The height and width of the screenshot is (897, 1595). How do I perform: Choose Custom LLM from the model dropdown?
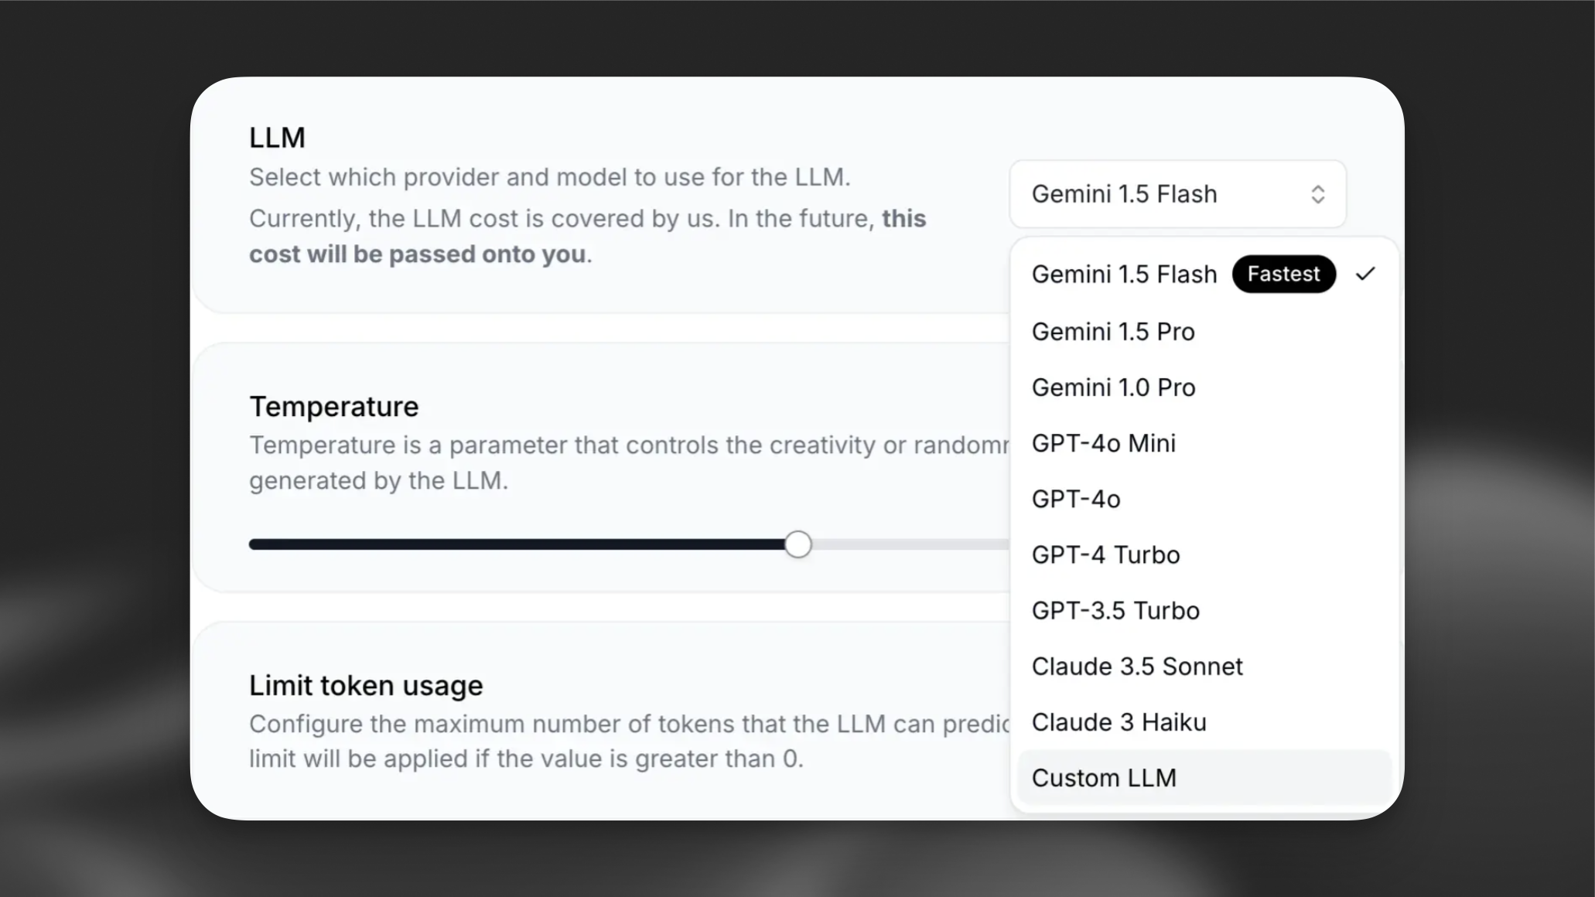point(1105,777)
